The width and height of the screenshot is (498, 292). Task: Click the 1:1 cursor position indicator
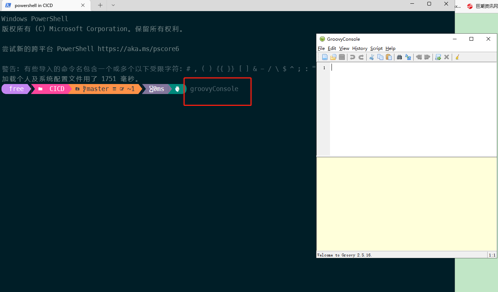pos(492,255)
